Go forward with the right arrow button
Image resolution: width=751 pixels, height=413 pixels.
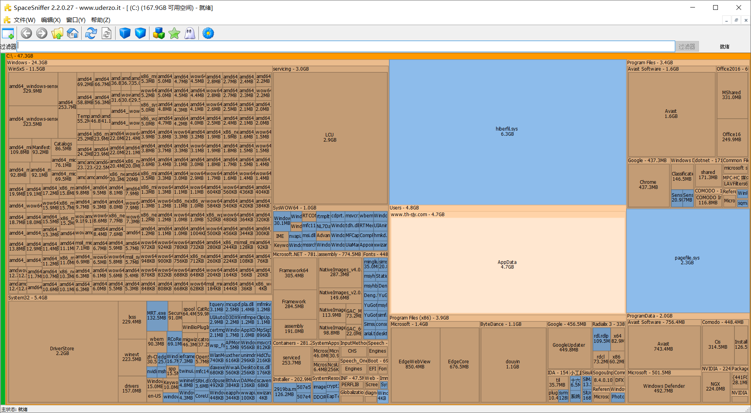(42, 34)
